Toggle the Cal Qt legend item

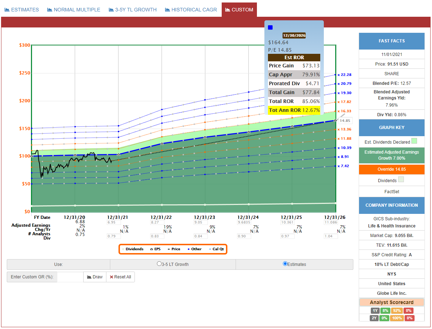pyautogui.click(x=216, y=249)
